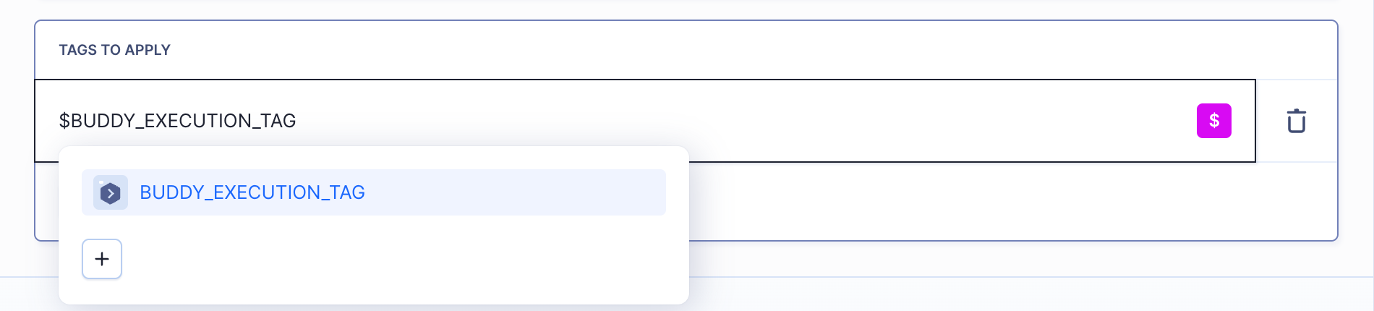Click the trash can next to tag field
1374x311 pixels.
pyautogui.click(x=1296, y=121)
